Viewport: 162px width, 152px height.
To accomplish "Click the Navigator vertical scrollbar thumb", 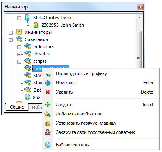I will tap(139, 49).
